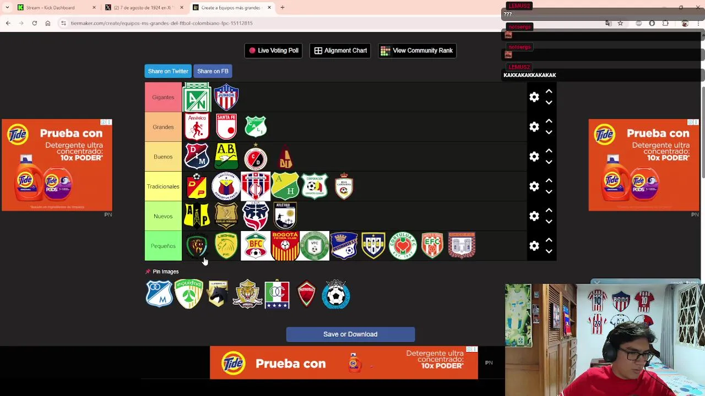Move Nuevos tier down with arrow

click(x=549, y=222)
